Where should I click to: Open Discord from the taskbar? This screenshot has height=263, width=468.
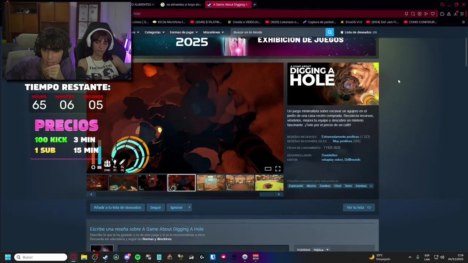click(x=127, y=257)
